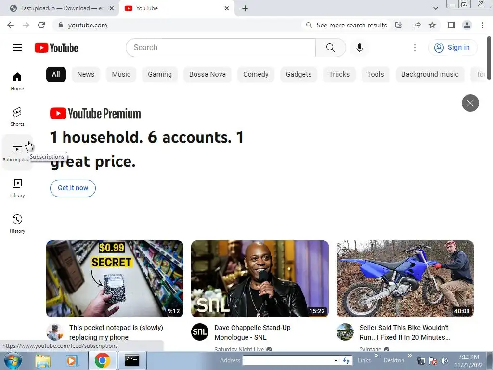Share this page icon

417,25
